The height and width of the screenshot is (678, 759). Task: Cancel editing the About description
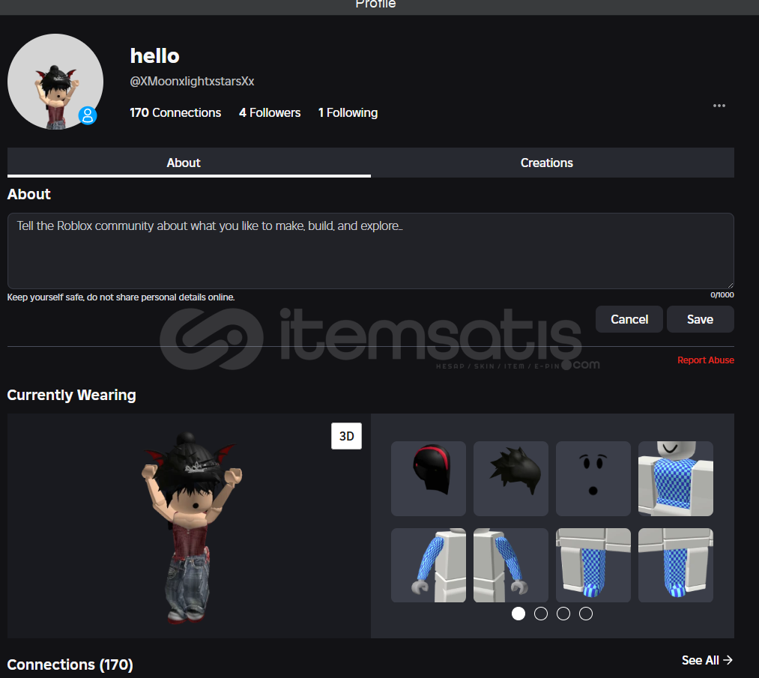pyautogui.click(x=629, y=319)
